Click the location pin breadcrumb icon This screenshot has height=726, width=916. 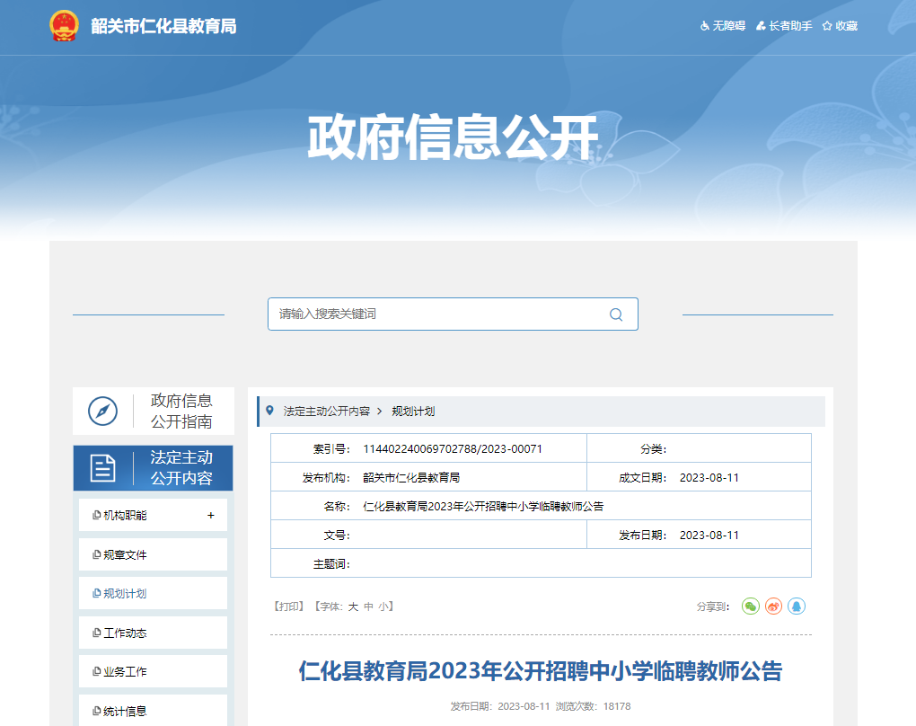point(269,411)
